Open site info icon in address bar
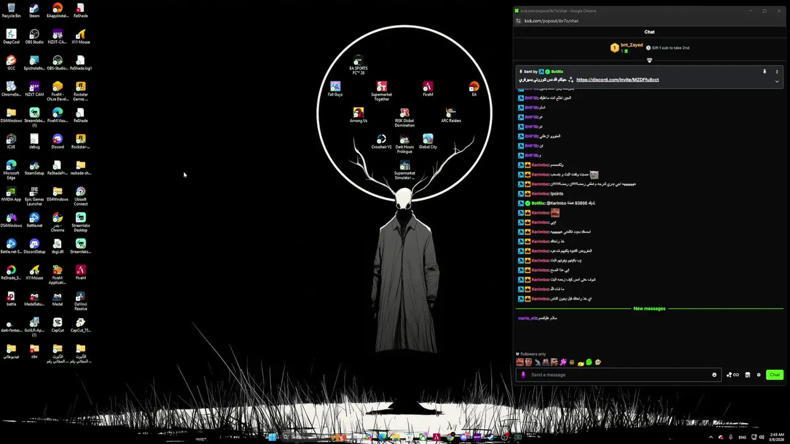Screen dimensions: 790x444 [x=518, y=21]
